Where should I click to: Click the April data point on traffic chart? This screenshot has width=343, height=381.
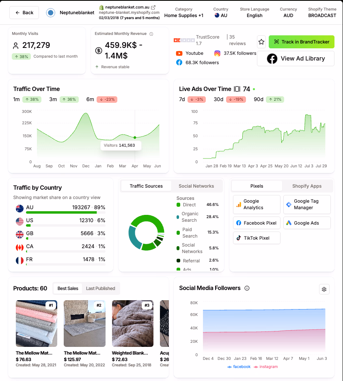tap(135, 138)
